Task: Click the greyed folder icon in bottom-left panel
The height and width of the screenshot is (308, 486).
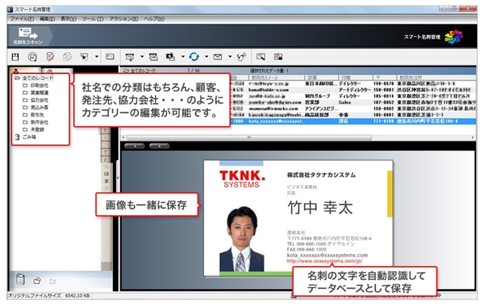Action: click(53, 281)
